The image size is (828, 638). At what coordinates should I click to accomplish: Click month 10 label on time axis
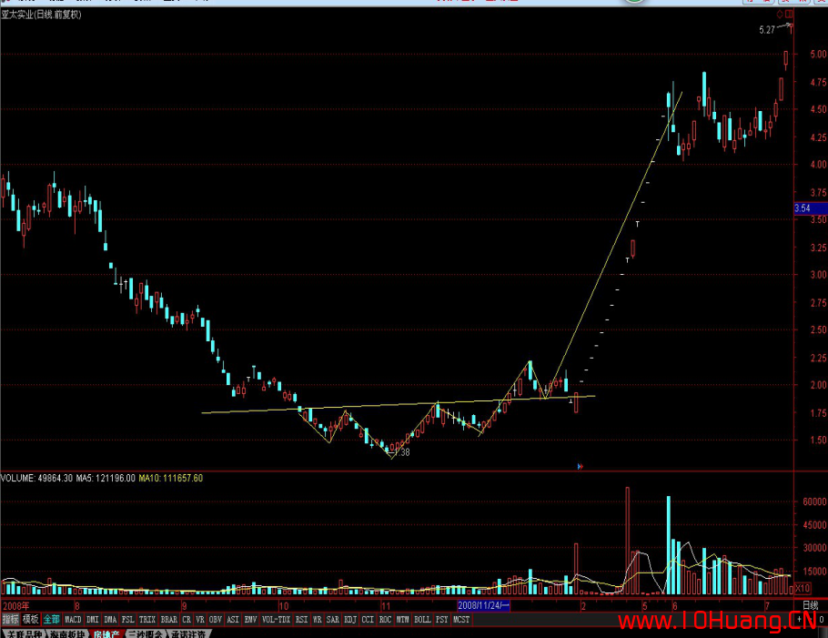click(x=284, y=606)
